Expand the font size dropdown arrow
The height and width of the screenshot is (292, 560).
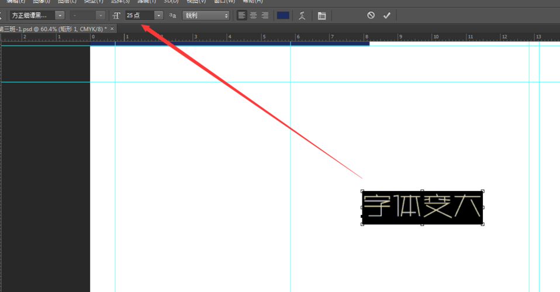(159, 15)
